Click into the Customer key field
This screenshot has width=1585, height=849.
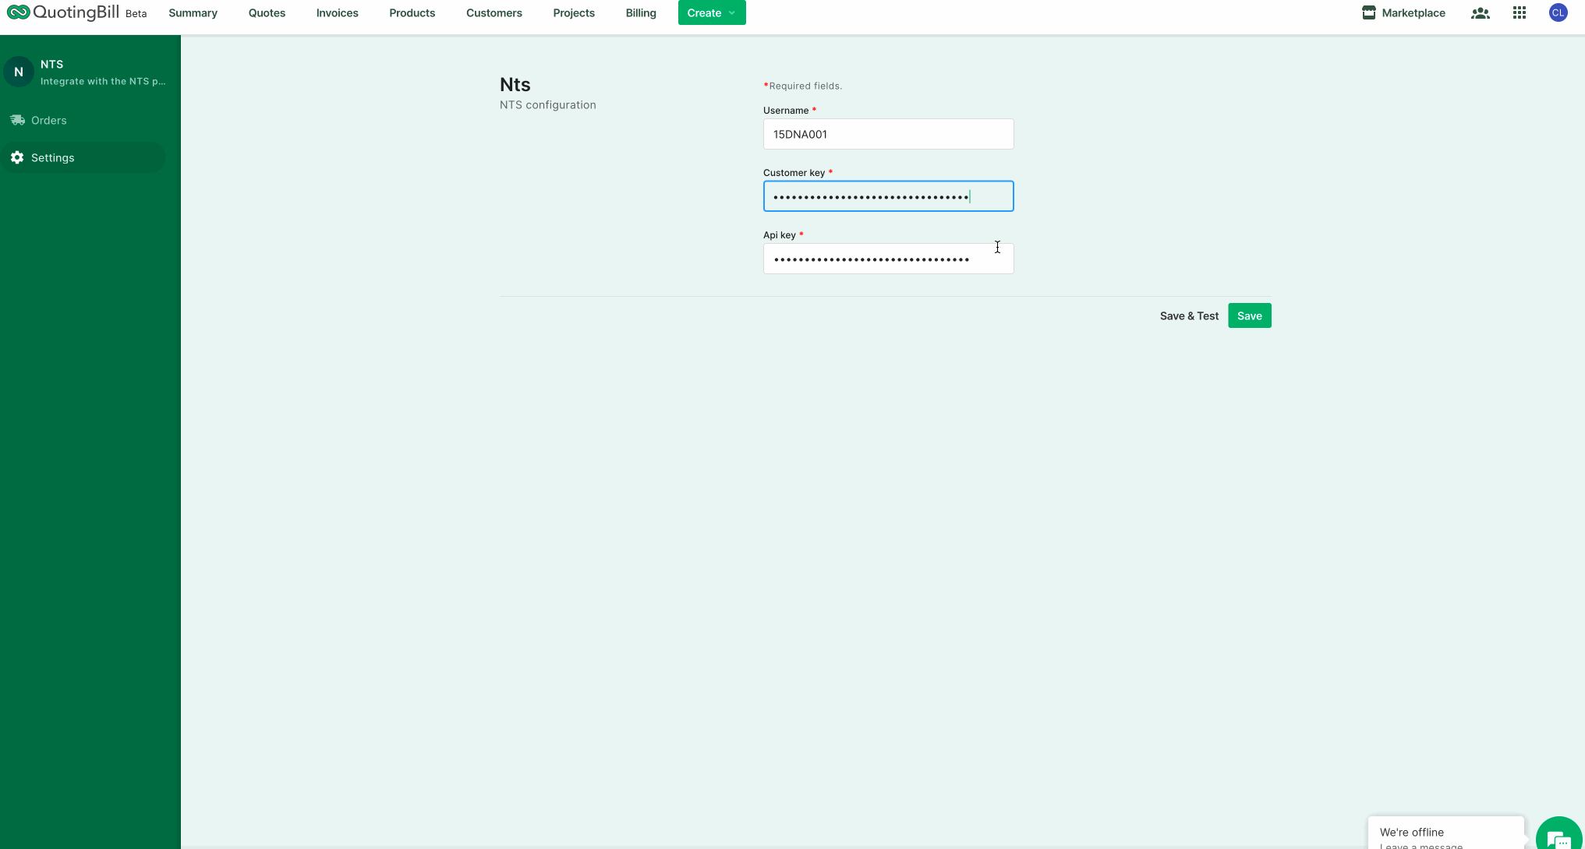point(888,196)
